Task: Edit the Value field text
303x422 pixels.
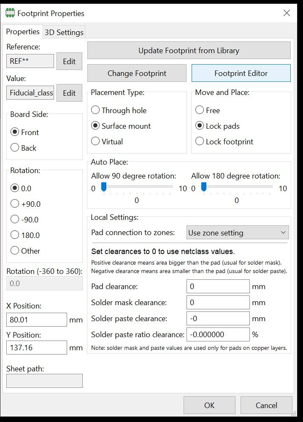Action: coord(30,93)
